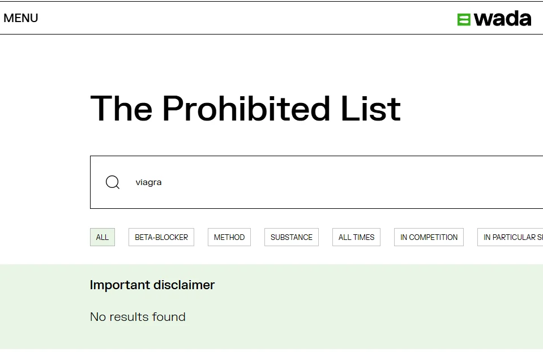Click the word 'disclaimer' in the green banner
Viewport: 543px width, 352px height.
(183, 285)
